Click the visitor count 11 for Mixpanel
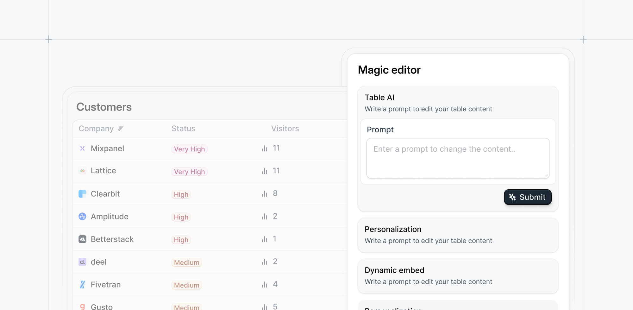The height and width of the screenshot is (310, 633). point(276,148)
